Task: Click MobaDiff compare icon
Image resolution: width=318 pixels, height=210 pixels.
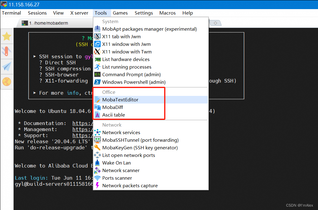Action: (x=97, y=107)
